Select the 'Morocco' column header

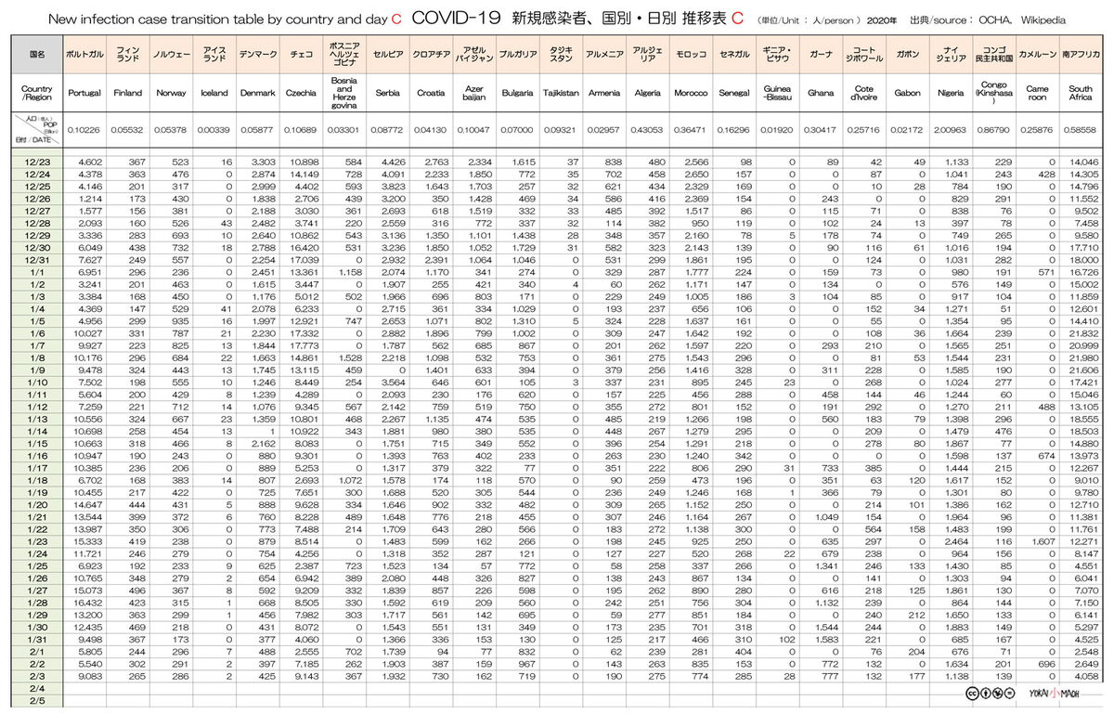(x=690, y=94)
